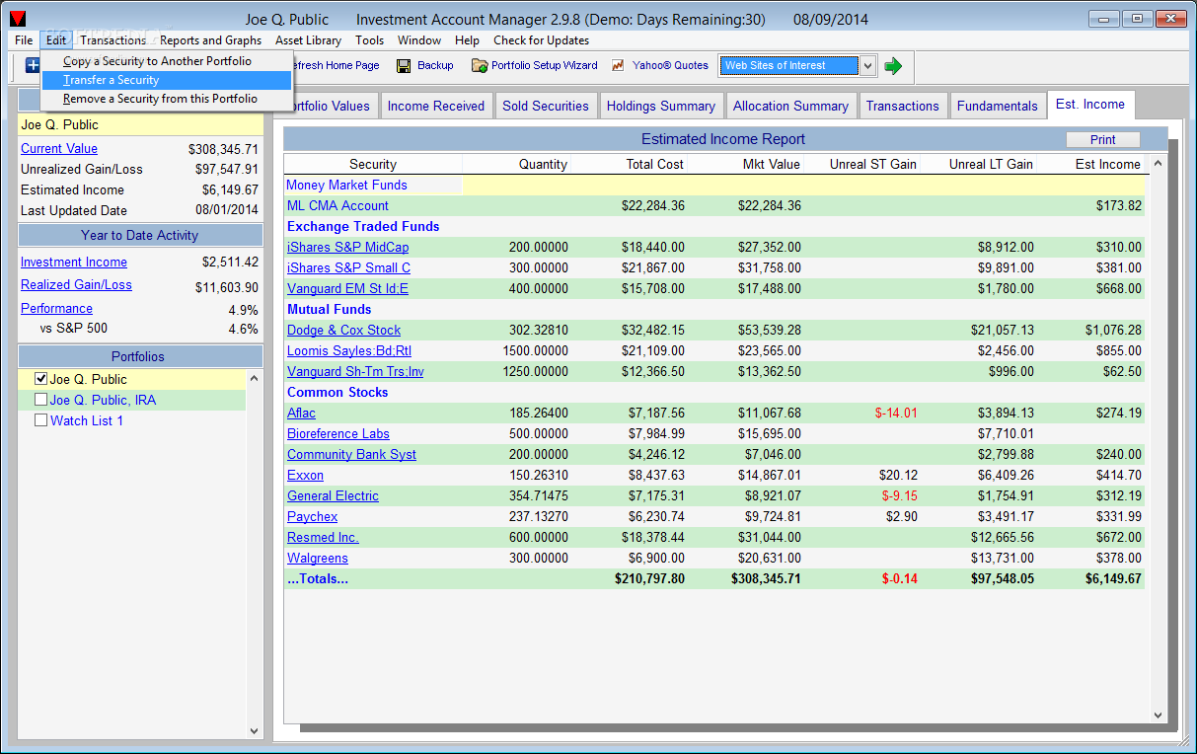This screenshot has height=754, width=1197.
Task: Click the Portfolios list scroll up arrow
Action: point(255,378)
